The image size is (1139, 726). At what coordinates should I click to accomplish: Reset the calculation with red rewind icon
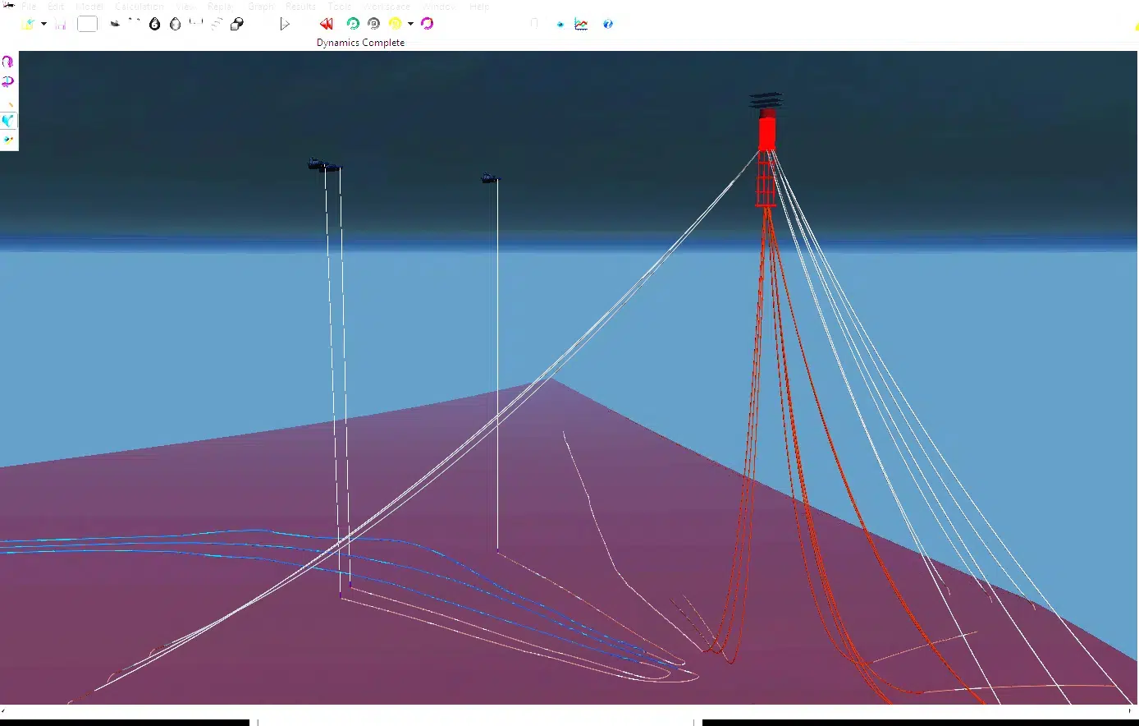pos(326,25)
